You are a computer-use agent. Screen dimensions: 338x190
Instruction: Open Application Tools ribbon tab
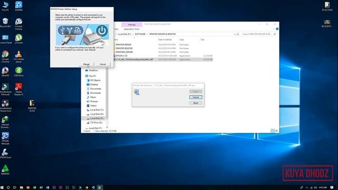tap(132, 29)
